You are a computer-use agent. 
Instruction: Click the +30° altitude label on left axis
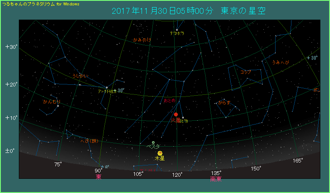11,47
